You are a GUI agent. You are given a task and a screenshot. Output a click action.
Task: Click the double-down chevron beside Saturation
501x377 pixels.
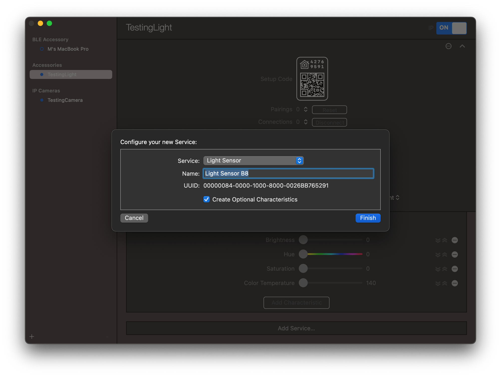pos(437,269)
